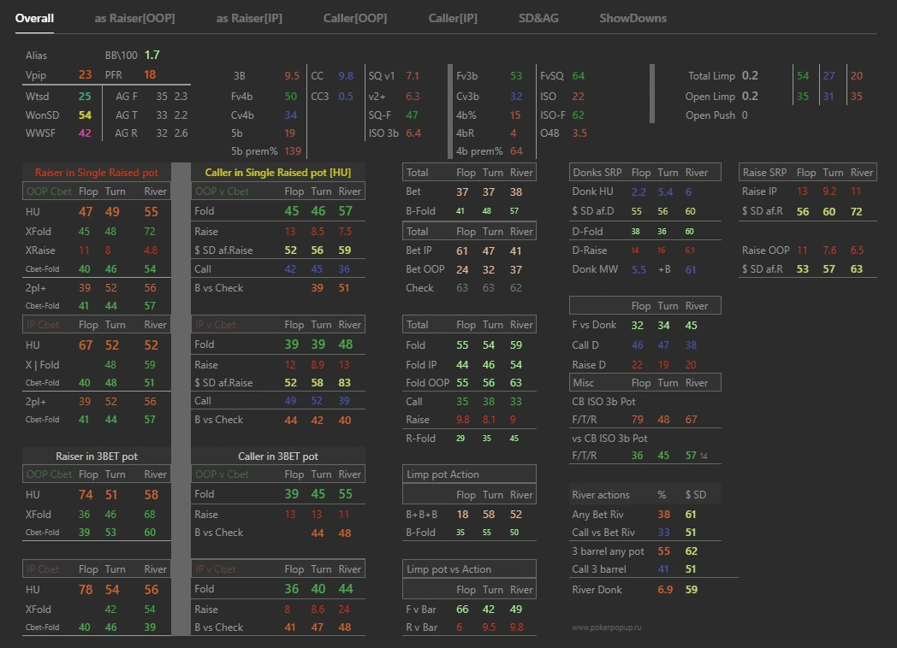
Task: Open the as Raiser[IP] tab
Action: click(249, 18)
